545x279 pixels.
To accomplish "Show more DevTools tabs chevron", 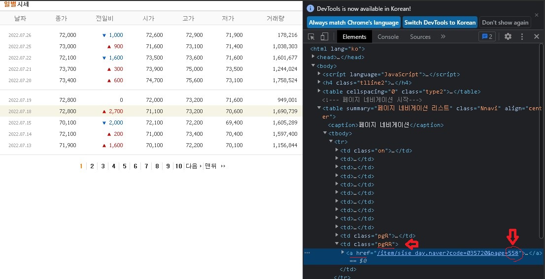I will tap(443, 36).
